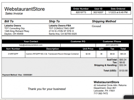Click the User ID header cell
134x100 pixels.
coord(98,9)
